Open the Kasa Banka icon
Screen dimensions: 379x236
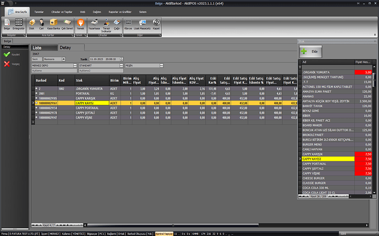click(53, 24)
